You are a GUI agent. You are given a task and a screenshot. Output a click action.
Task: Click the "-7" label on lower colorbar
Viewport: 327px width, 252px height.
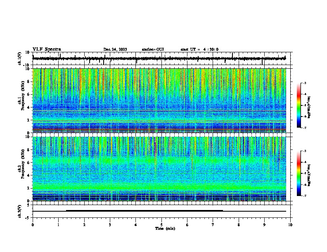click(304, 196)
